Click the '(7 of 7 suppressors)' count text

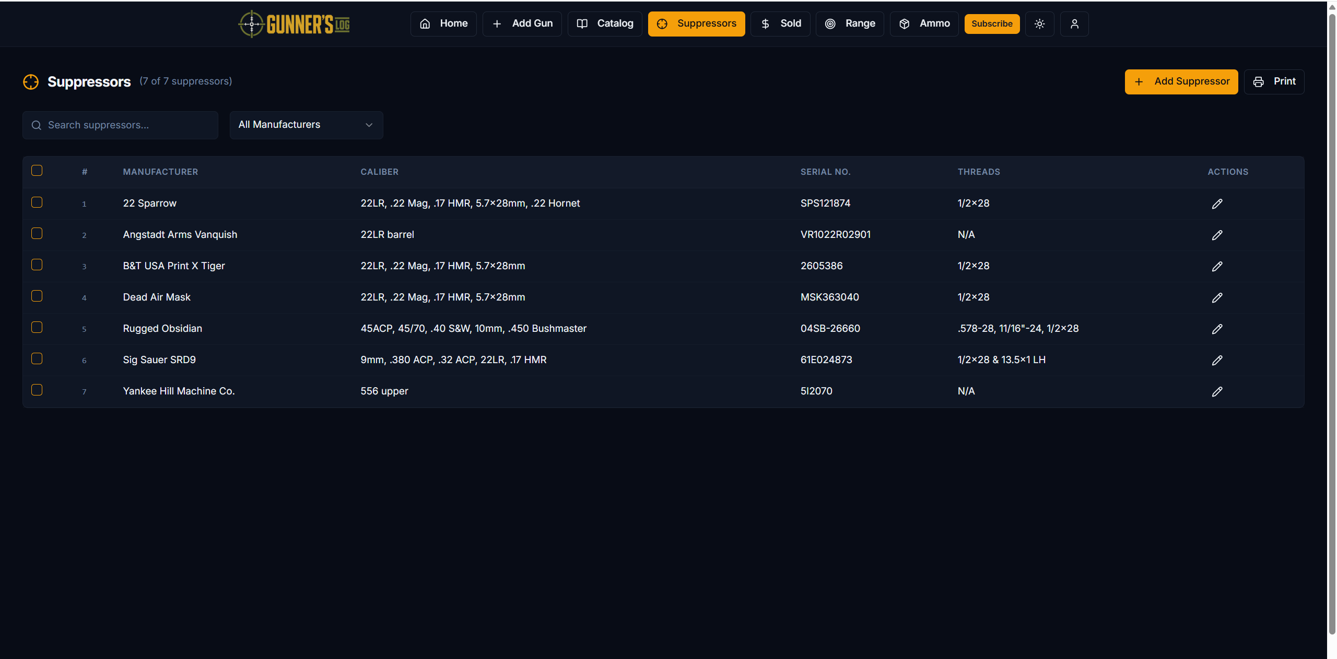(x=185, y=81)
